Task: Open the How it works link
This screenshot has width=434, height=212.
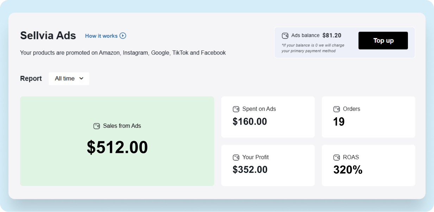Action: (x=101, y=36)
